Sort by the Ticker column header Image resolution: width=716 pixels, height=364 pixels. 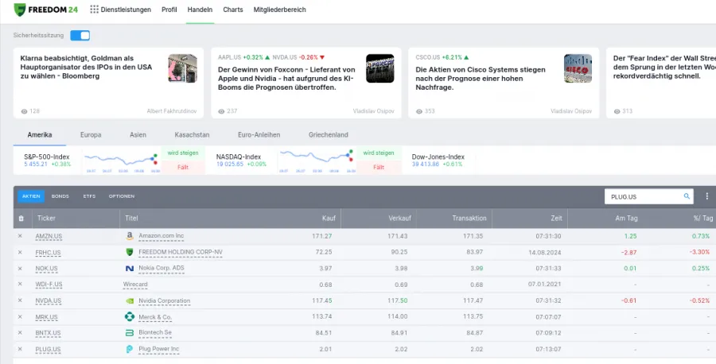coord(47,219)
